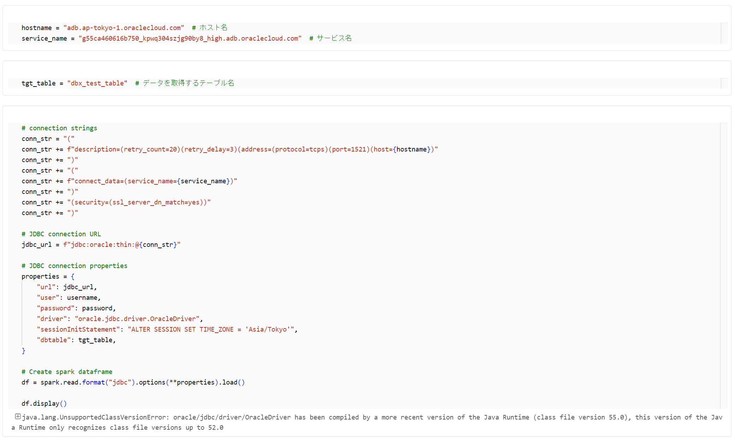Click the "driver" OracleDriver property line
Image resolution: width=735 pixels, height=440 pixels.
[119, 319]
